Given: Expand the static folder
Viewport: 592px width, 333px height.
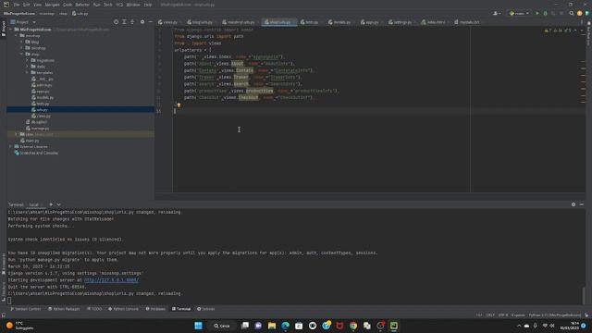Looking at the screenshot, I should click(x=27, y=67).
